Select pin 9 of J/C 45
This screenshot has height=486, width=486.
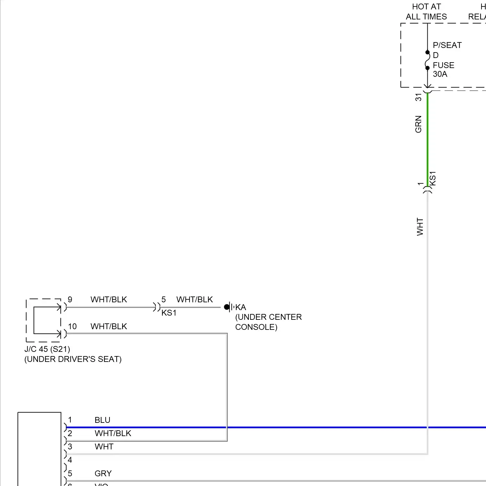[x=70, y=299]
